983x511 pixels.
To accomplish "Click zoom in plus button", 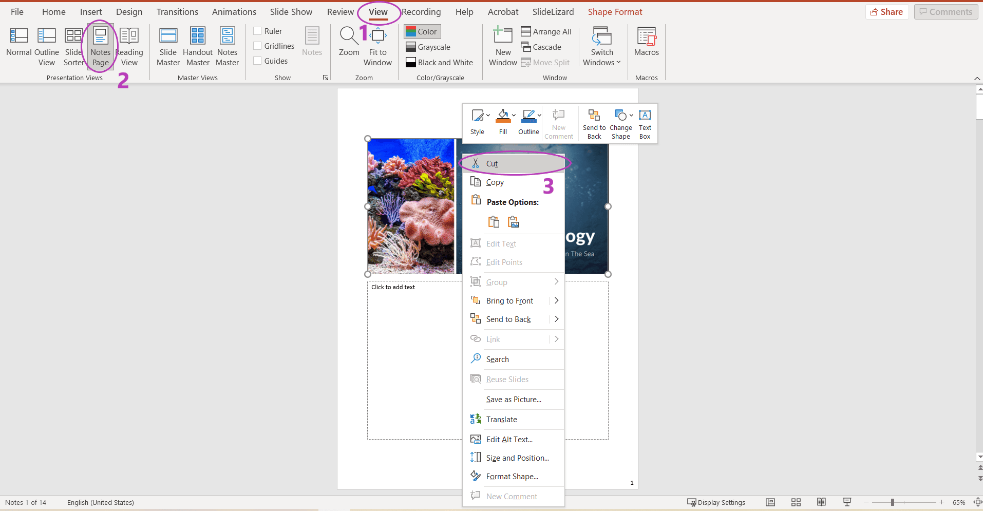I will pyautogui.click(x=942, y=502).
